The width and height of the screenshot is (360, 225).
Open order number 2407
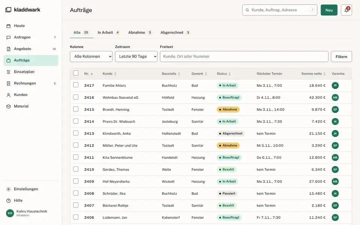[x=89, y=205]
